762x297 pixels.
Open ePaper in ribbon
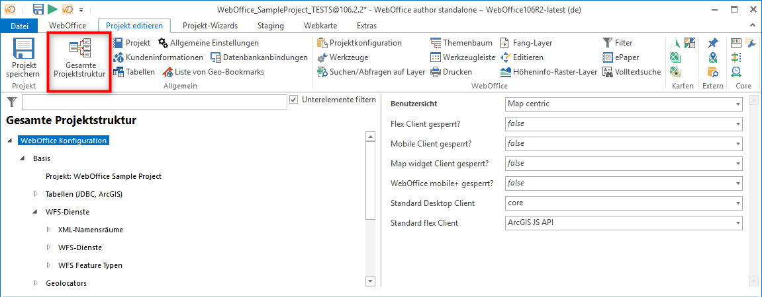620,57
